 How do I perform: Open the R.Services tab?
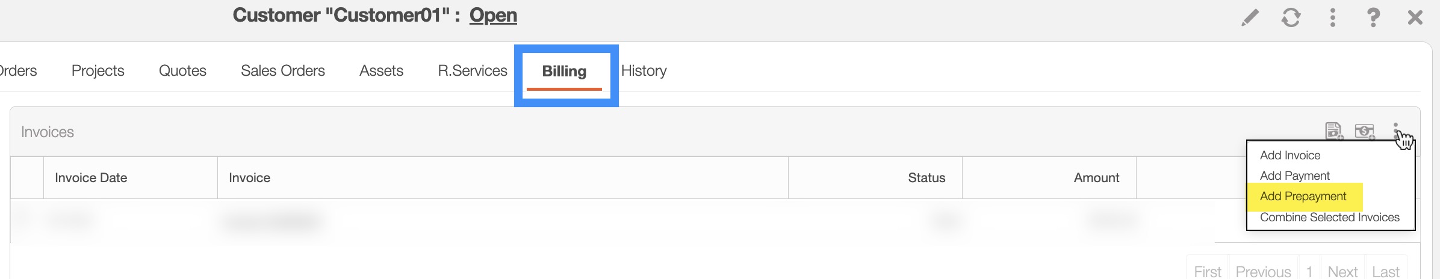point(473,71)
